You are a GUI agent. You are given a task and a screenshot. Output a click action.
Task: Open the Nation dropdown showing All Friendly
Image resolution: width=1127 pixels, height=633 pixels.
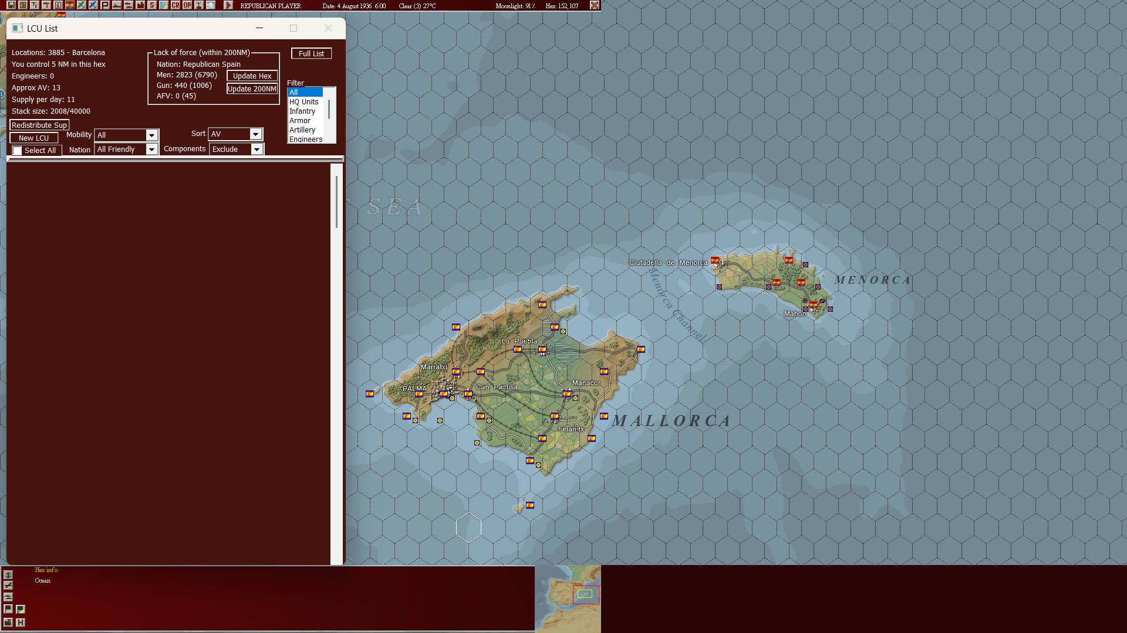point(151,149)
